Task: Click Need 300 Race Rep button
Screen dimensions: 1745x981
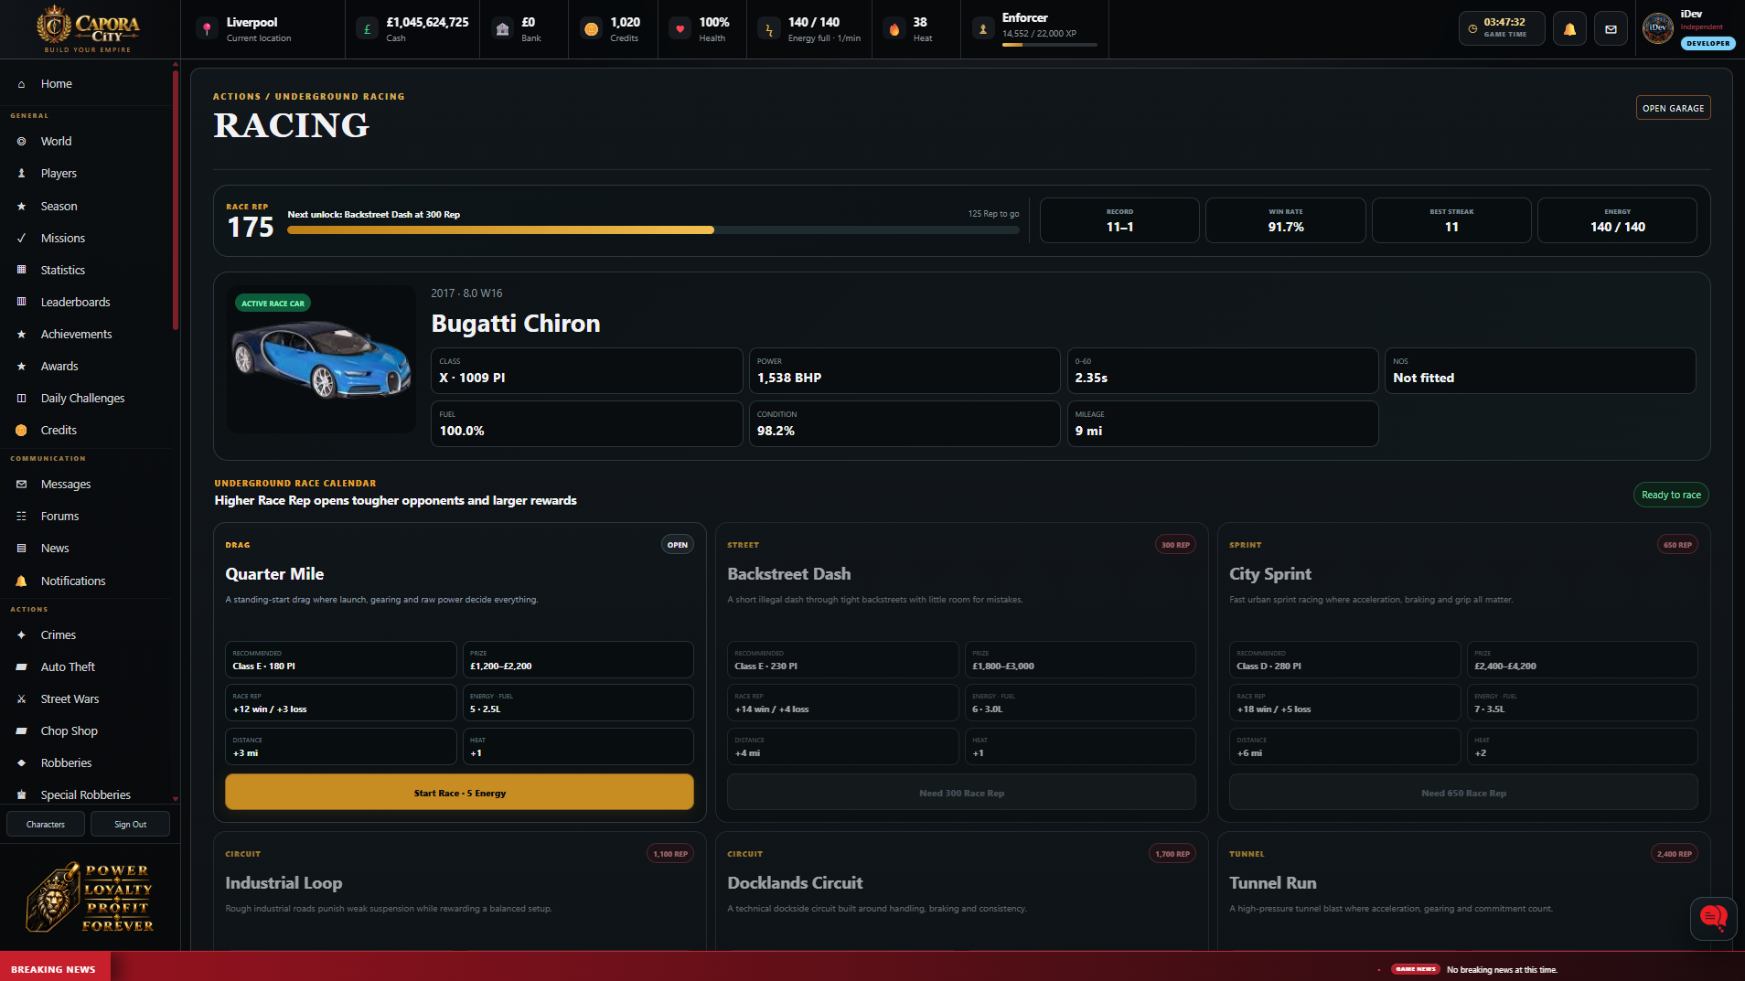Action: click(961, 793)
